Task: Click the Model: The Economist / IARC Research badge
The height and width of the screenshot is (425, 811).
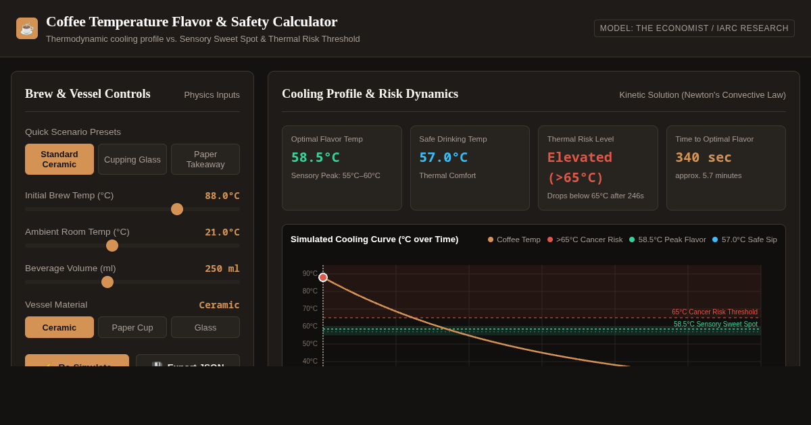Action: (694, 28)
